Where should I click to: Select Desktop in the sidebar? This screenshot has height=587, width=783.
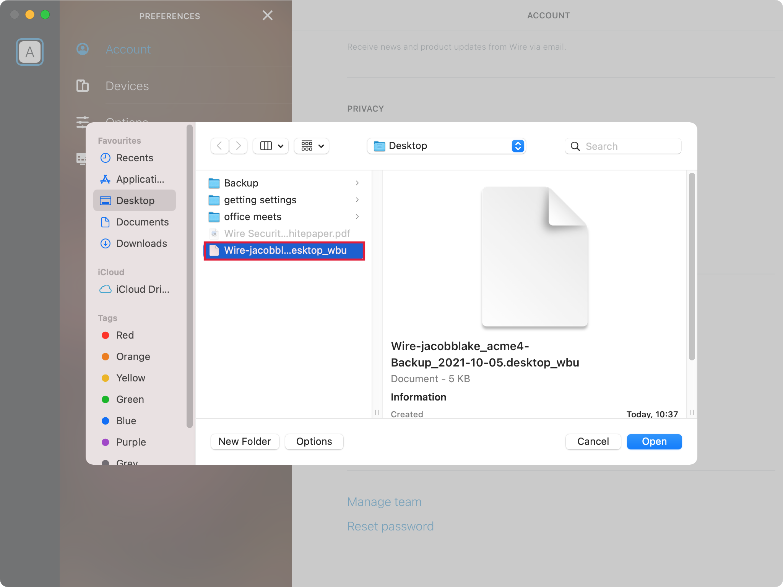135,201
